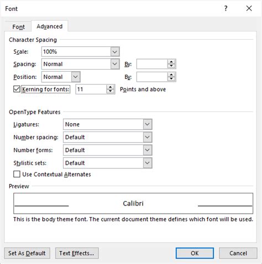Increase the Spacing By value
Viewport: 262px width, 264px height.
[171, 62]
